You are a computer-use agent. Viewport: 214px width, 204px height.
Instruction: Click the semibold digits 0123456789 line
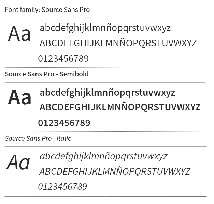point(64,123)
